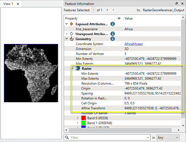Collapse the Exposed Attributes section
The width and height of the screenshot is (186, 142).
point(67,24)
